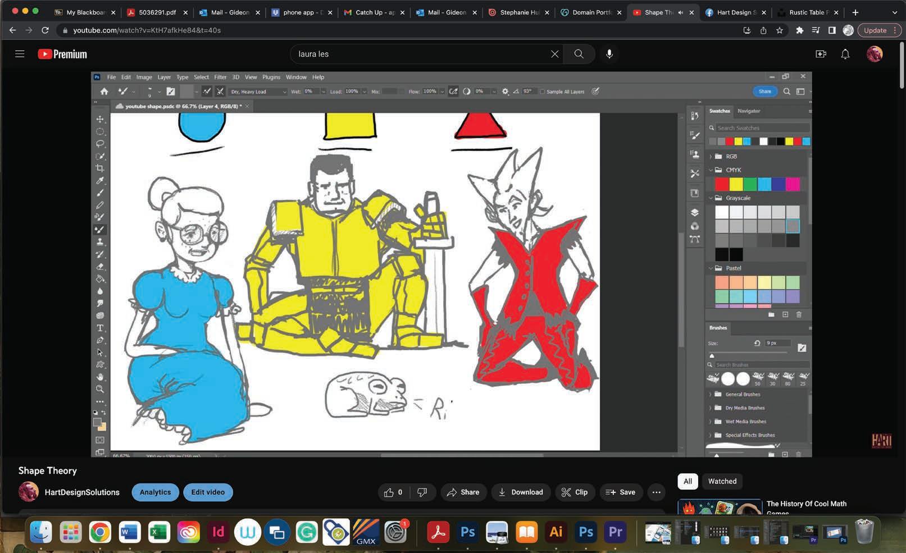Select the Blur tool
This screenshot has height=553, width=906.
click(x=100, y=291)
